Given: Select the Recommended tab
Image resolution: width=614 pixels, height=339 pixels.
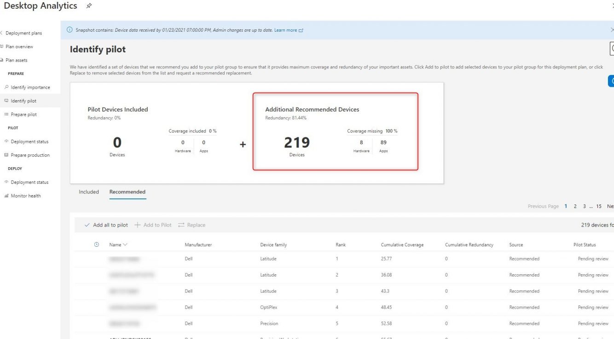Looking at the screenshot, I should [x=127, y=192].
